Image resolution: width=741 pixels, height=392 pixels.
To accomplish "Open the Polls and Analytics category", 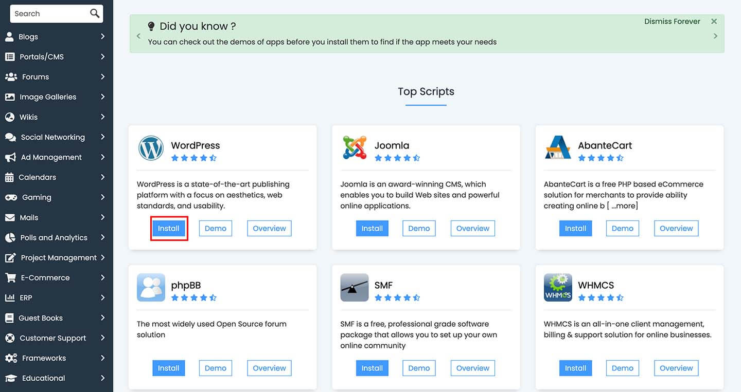I will pyautogui.click(x=56, y=237).
